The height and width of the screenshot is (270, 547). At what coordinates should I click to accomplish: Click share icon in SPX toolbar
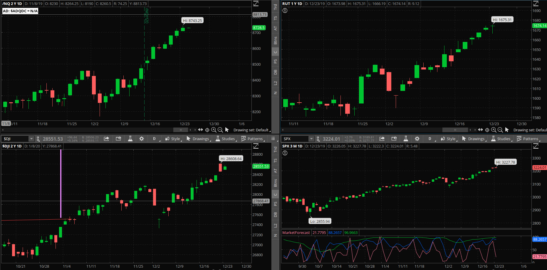click(x=382, y=139)
